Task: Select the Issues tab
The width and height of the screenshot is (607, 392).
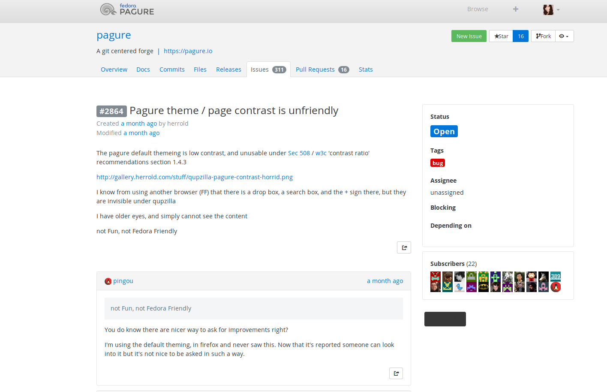Action: coord(268,69)
